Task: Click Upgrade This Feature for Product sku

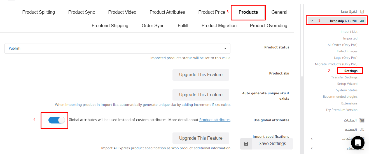Action: 201,75
